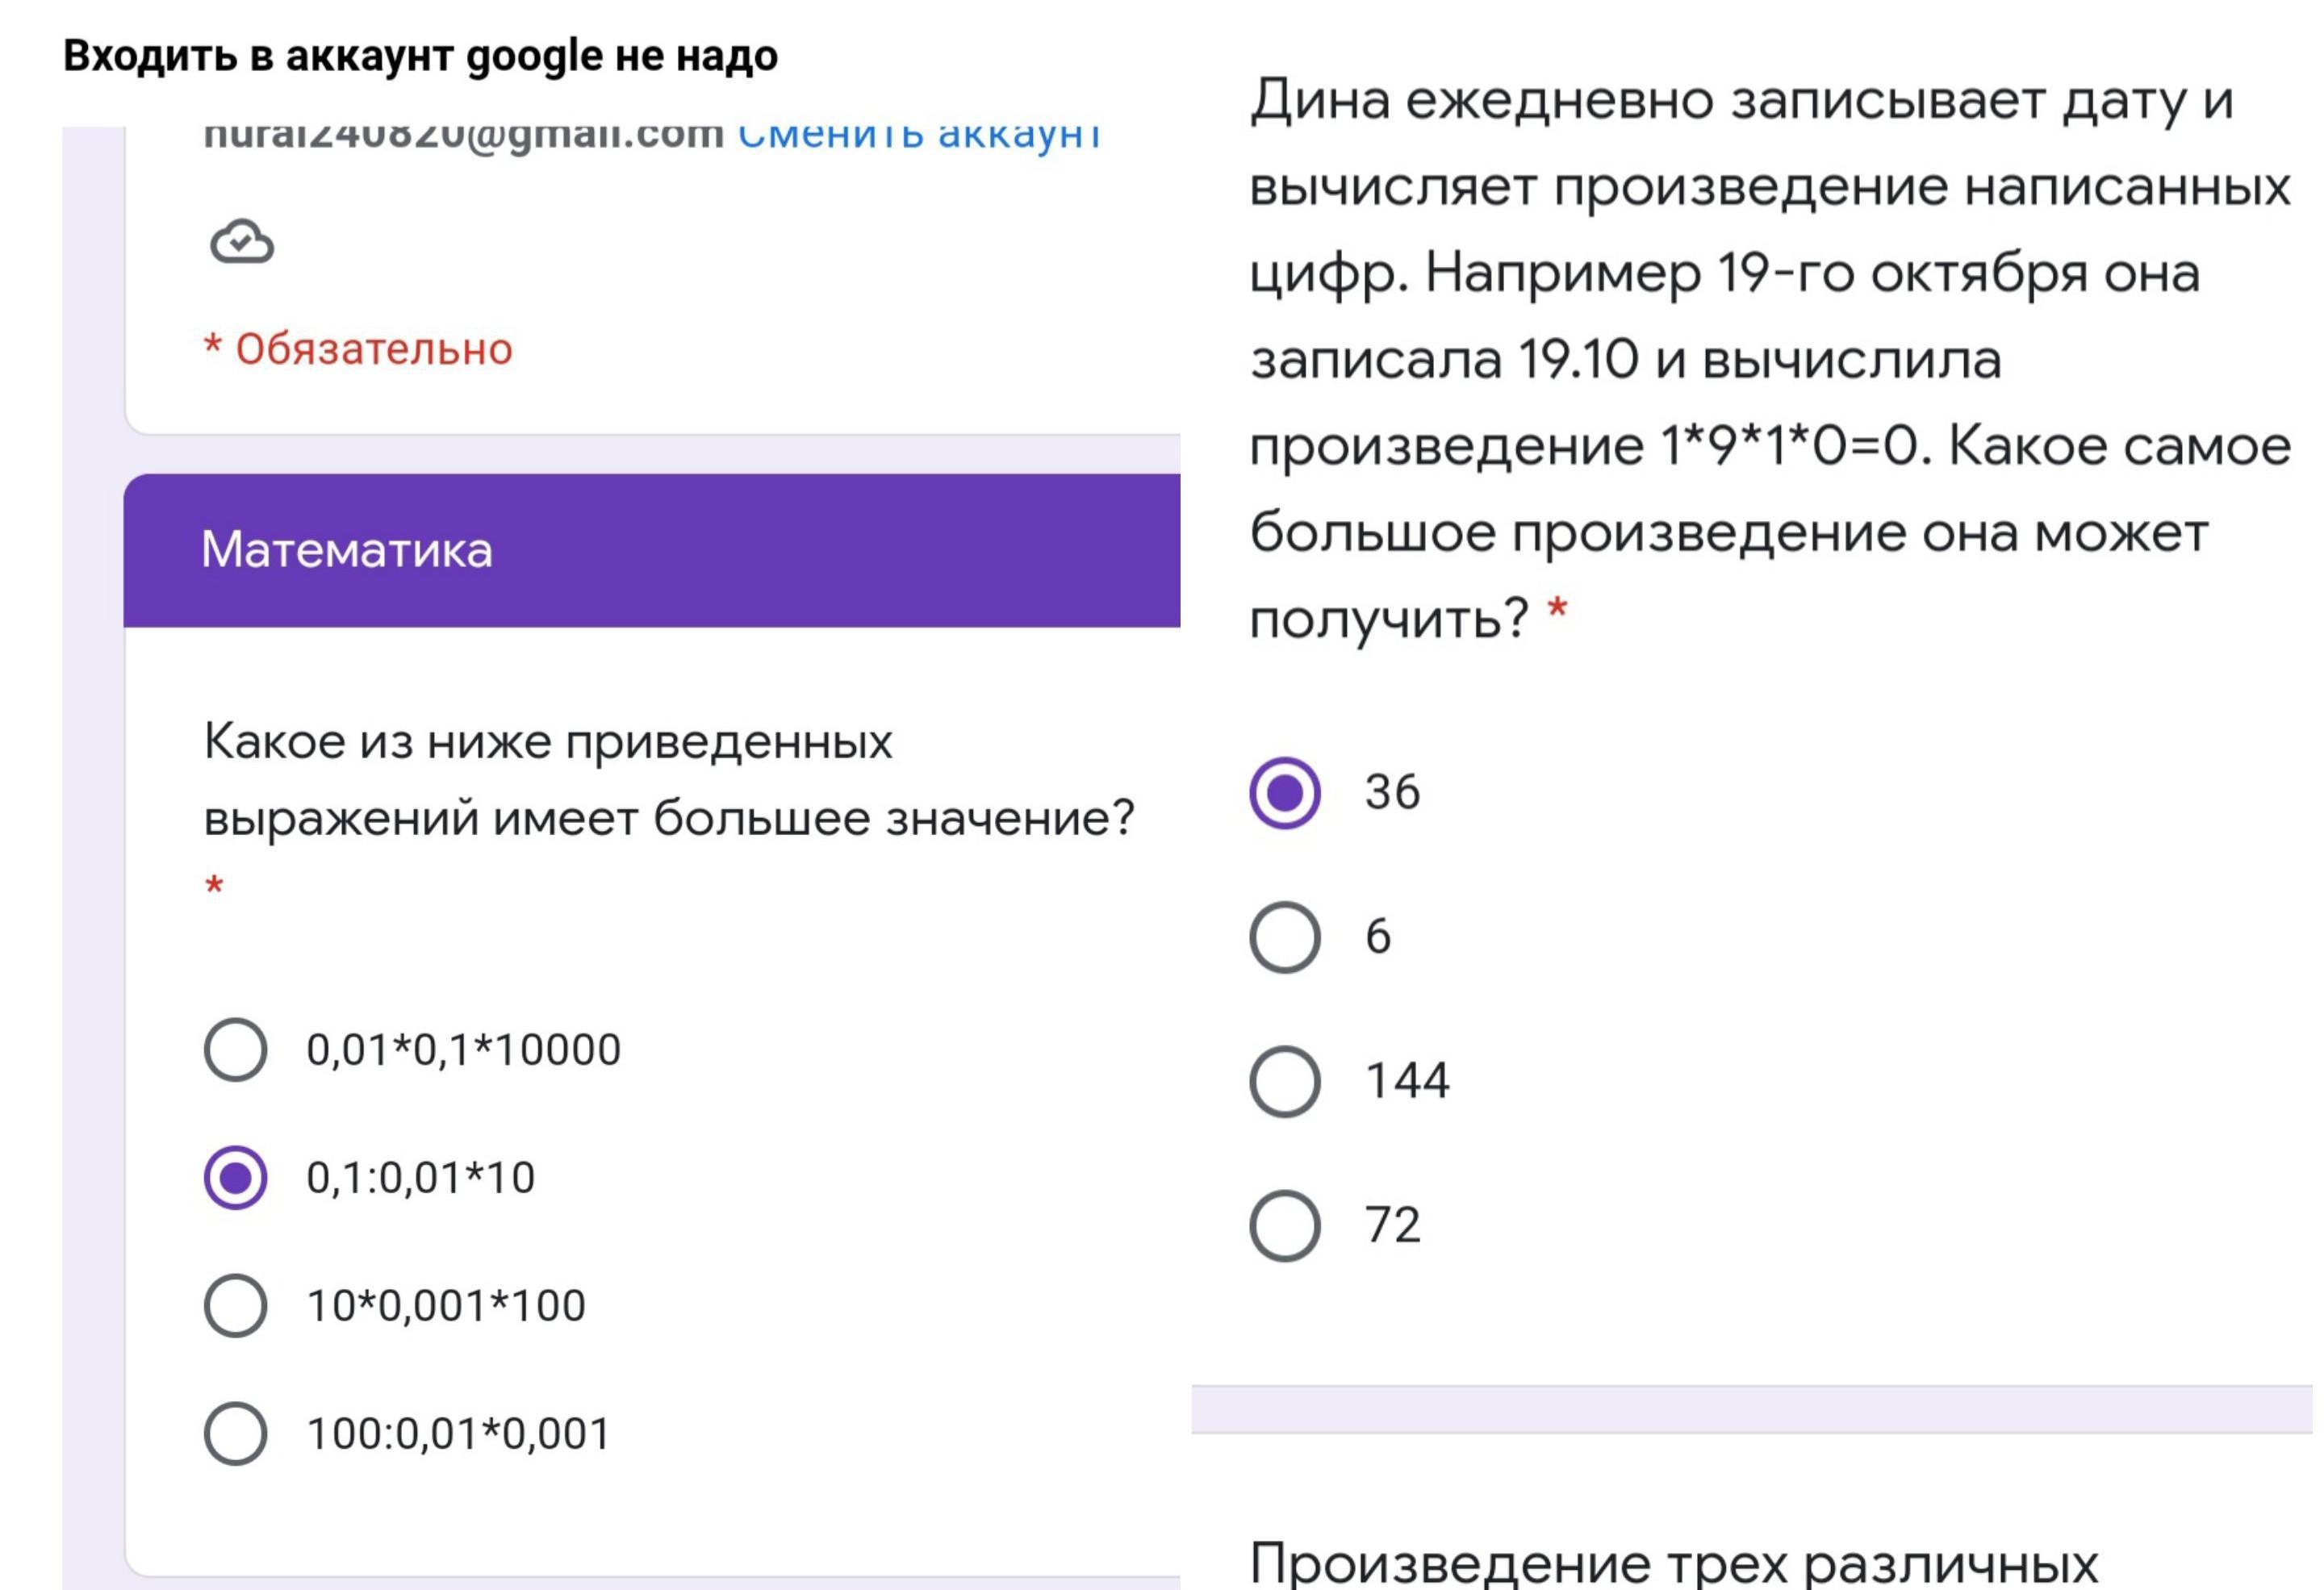Choose the 100:0,01*0,001 answer option

(x=235, y=1433)
